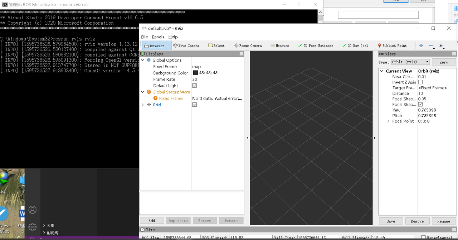Activate the Publish Point tool

[x=392, y=45]
